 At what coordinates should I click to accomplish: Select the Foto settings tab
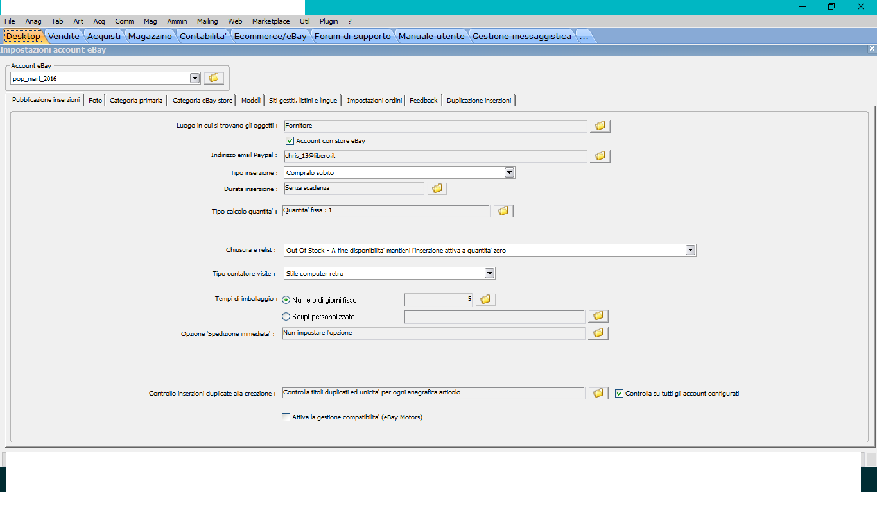point(95,100)
